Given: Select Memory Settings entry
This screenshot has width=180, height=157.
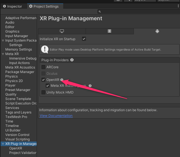Looking at the screenshot, I should click(x=18, y=49).
